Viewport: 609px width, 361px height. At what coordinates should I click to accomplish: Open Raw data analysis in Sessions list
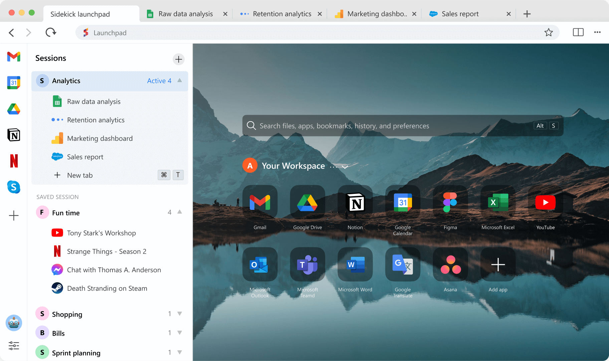[x=110, y=101]
